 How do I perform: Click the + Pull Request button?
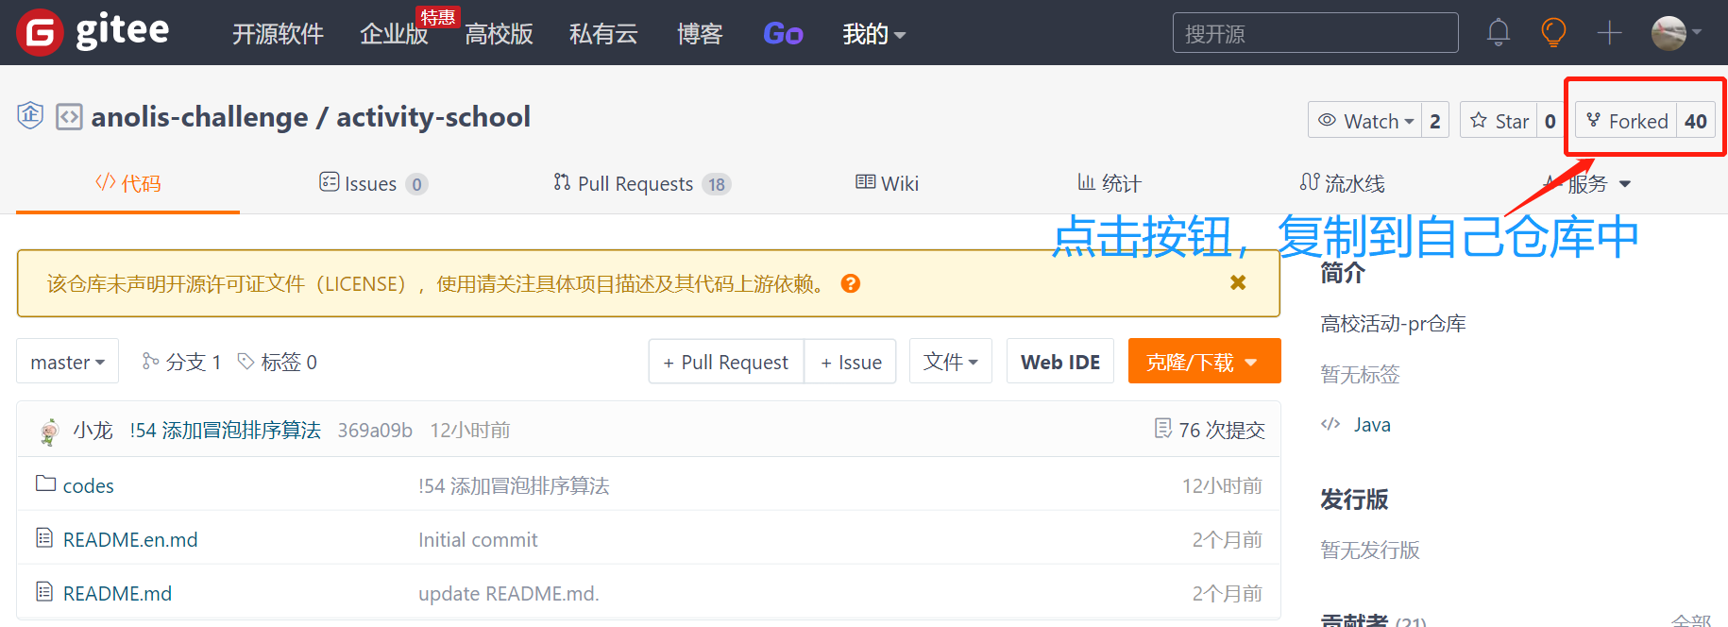pos(726,362)
